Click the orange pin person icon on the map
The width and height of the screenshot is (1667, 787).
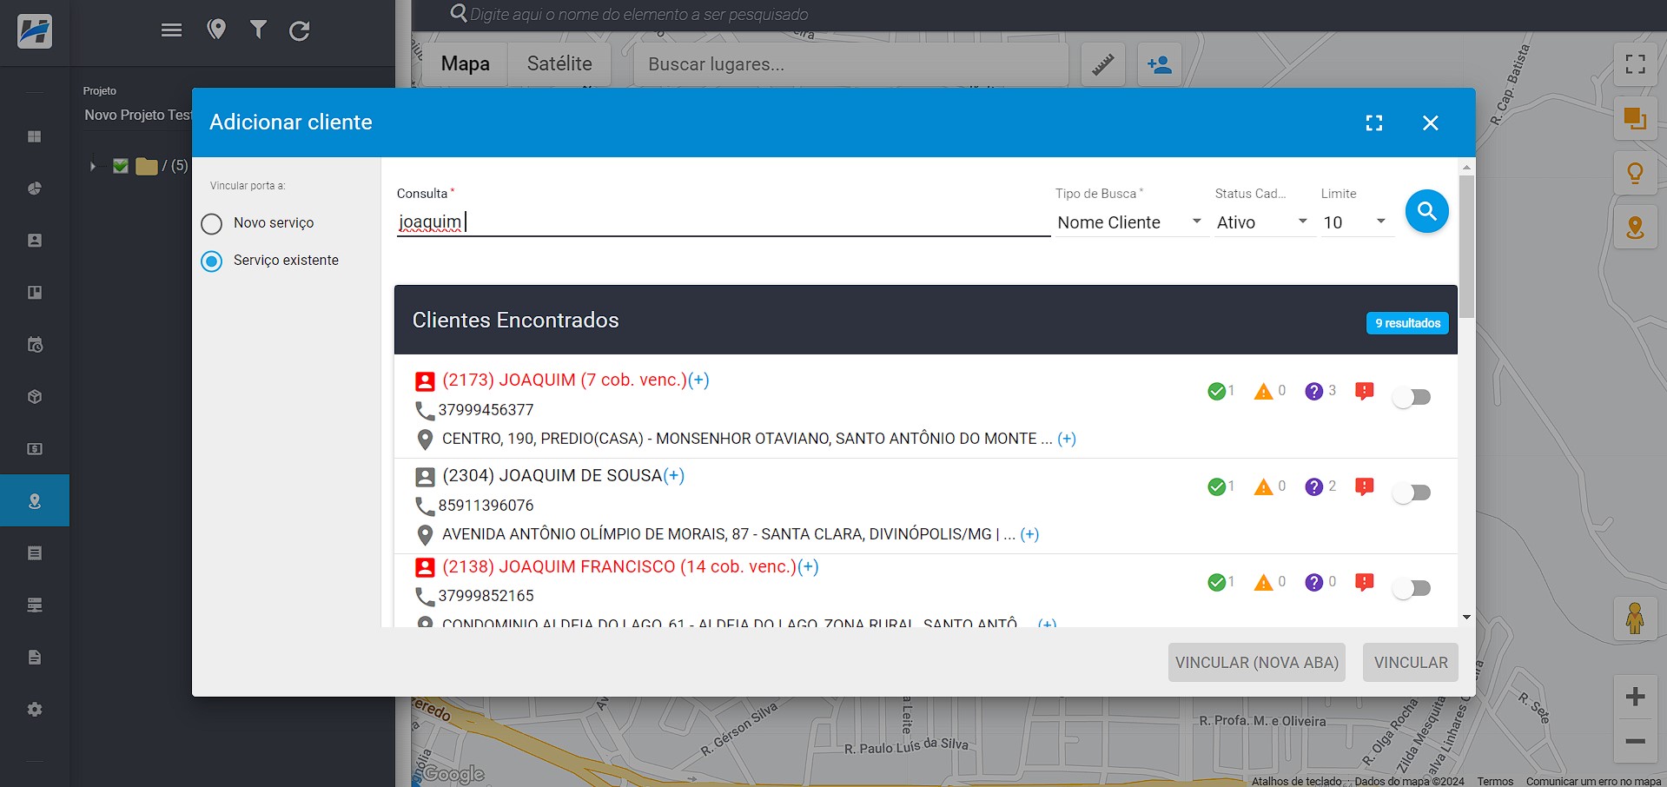click(1636, 228)
